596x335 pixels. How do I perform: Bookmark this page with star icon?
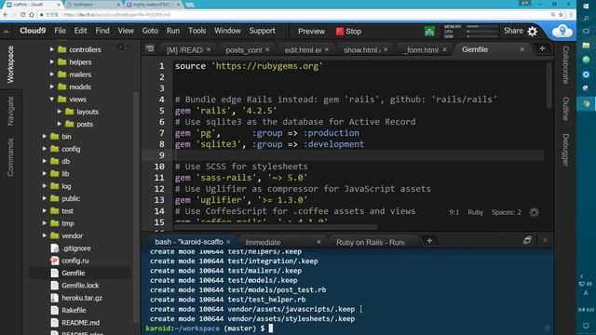pyautogui.click(x=561, y=15)
